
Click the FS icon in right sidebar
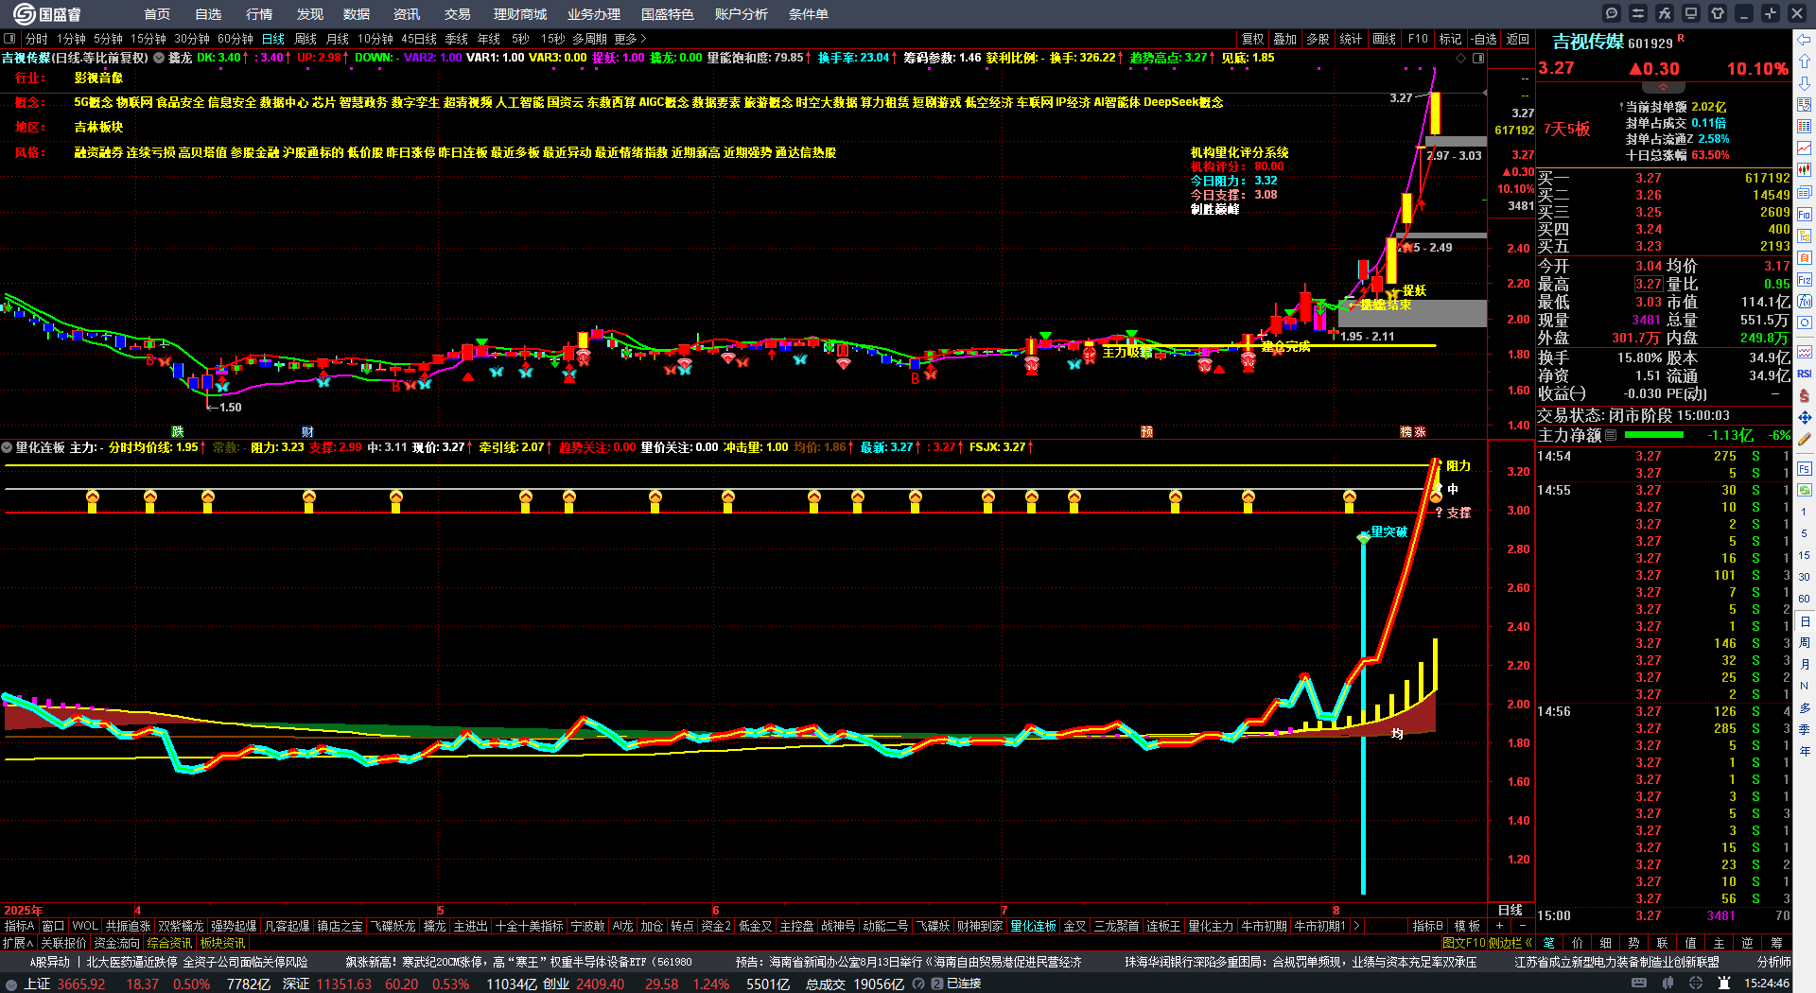1805,469
